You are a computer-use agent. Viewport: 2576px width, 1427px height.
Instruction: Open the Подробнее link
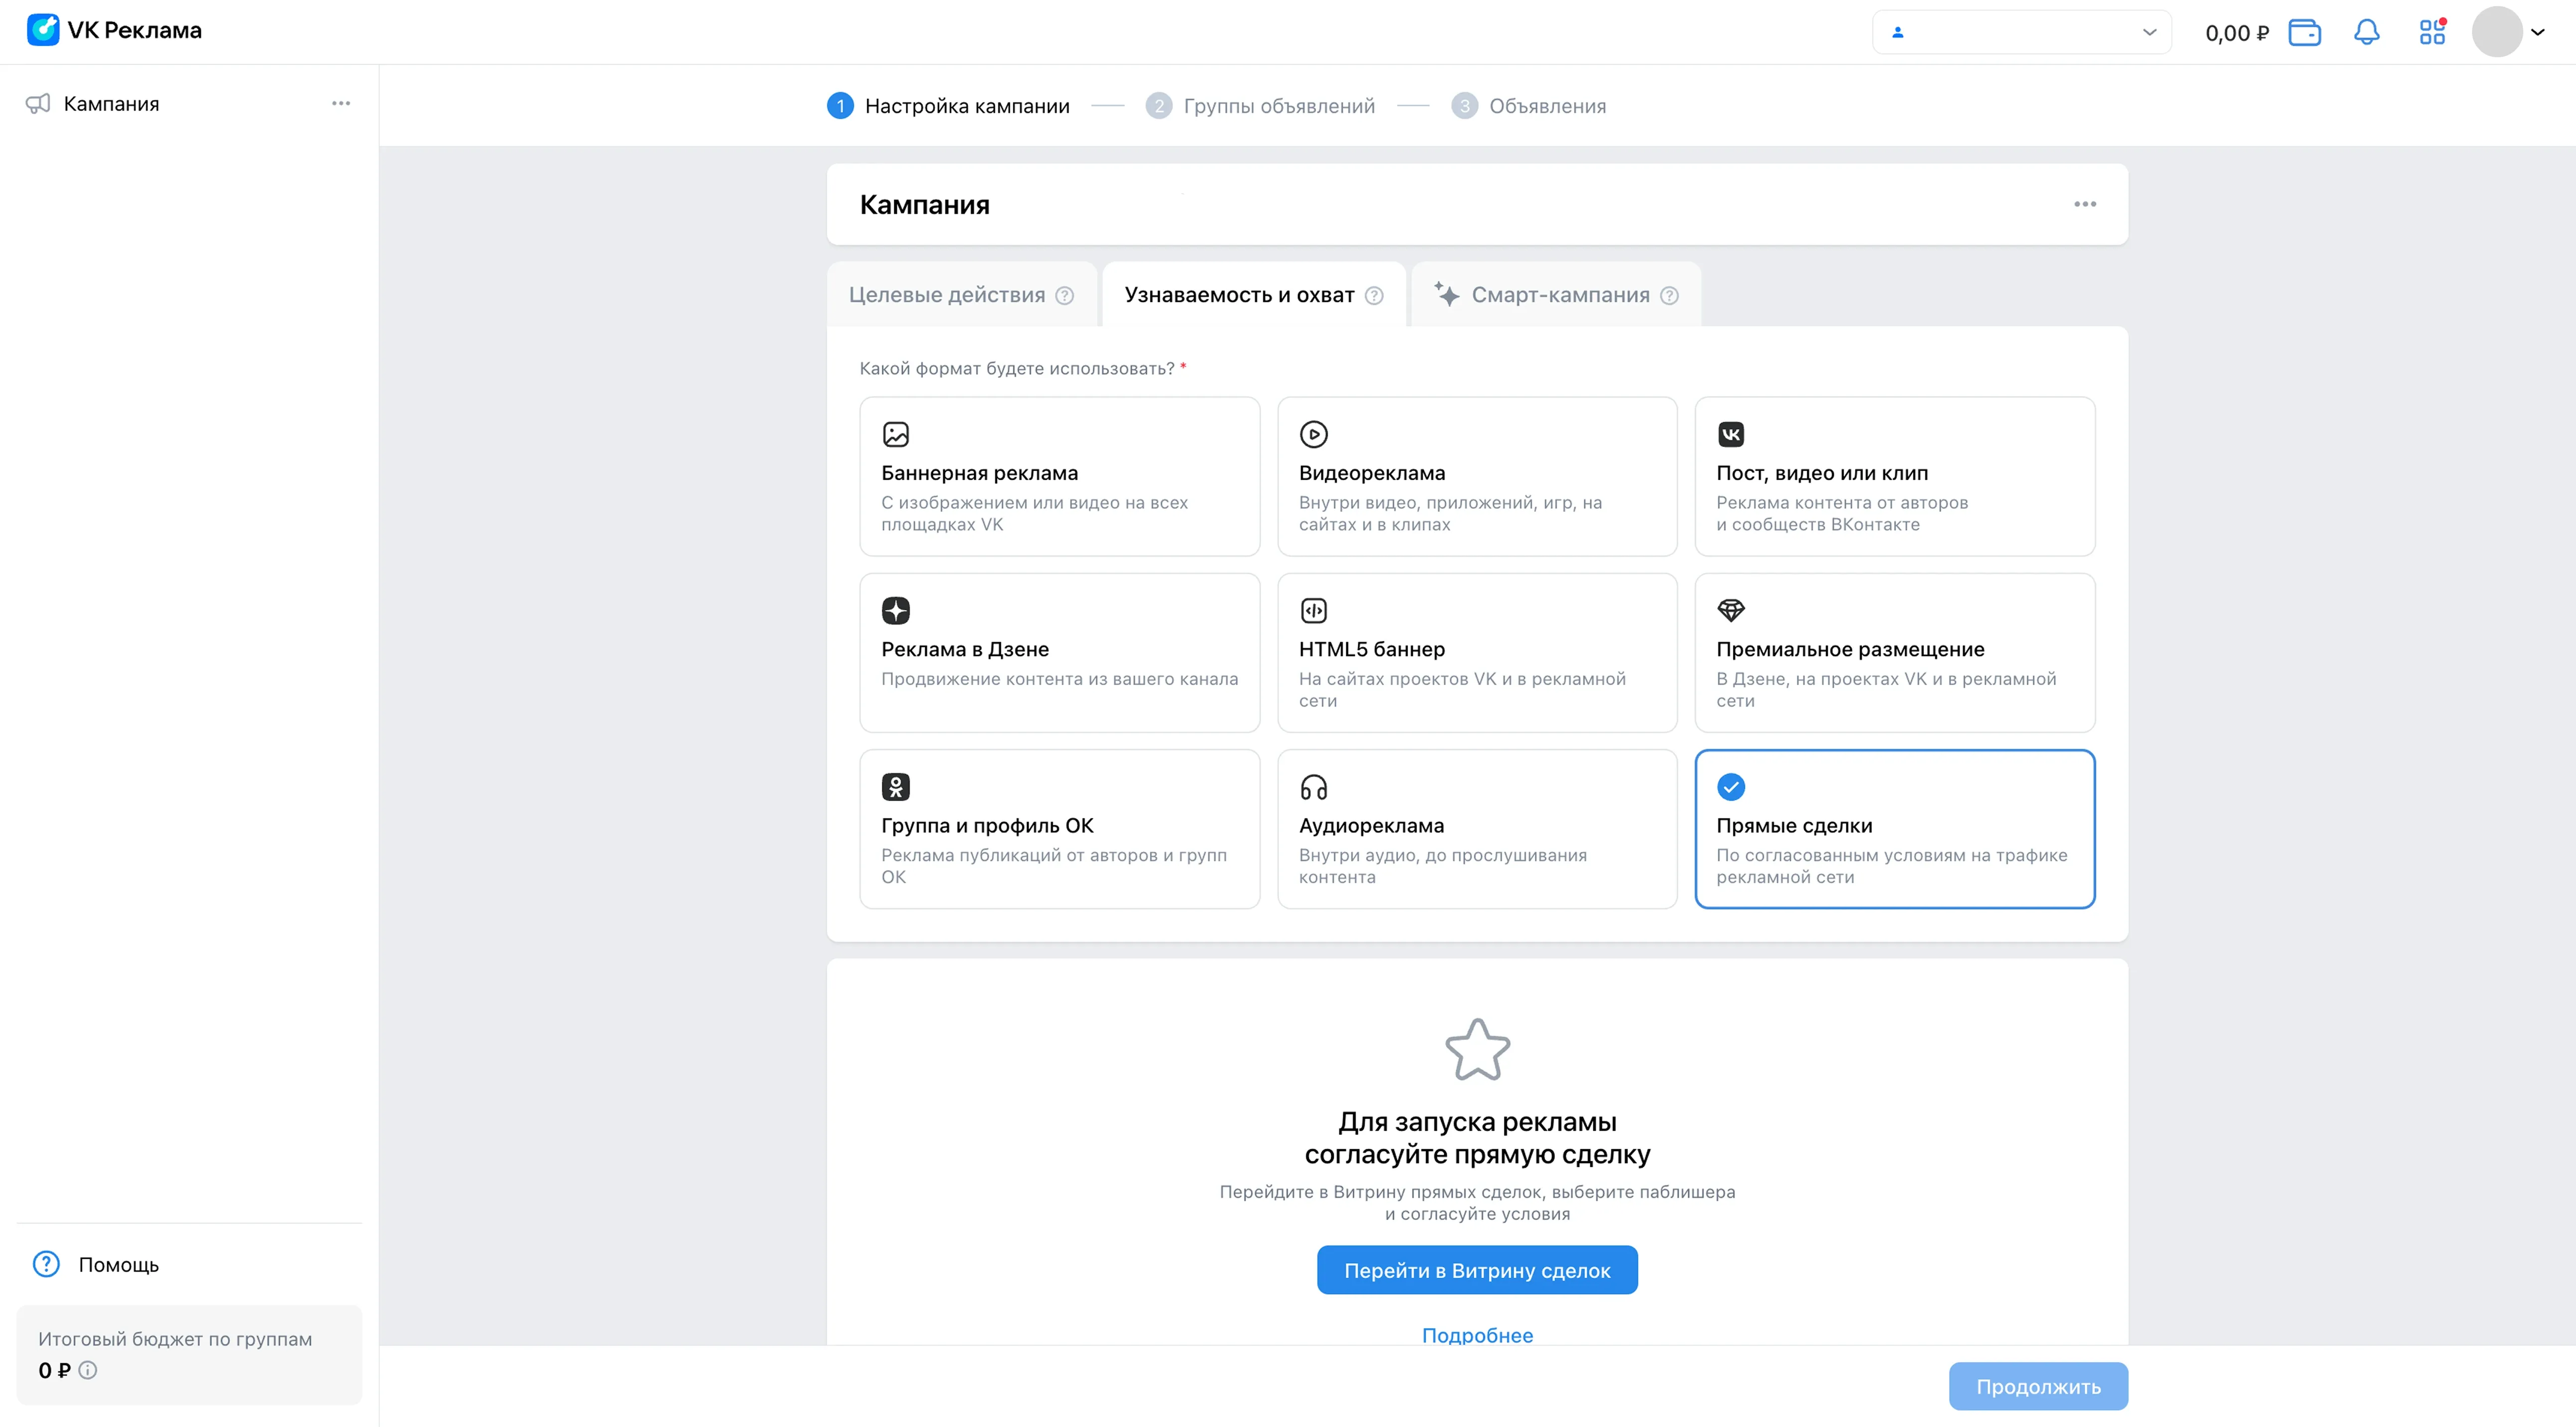(1477, 1335)
